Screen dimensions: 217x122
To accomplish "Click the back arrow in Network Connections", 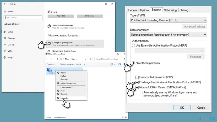I will pyautogui.click(x=47, y=59).
